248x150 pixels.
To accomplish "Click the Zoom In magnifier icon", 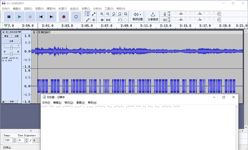I will click(x=102, y=14).
